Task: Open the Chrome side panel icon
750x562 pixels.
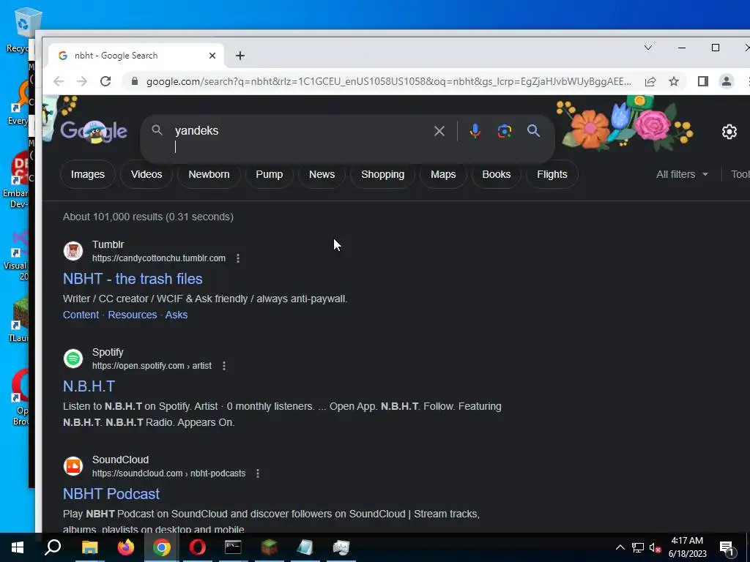Action: 702,81
